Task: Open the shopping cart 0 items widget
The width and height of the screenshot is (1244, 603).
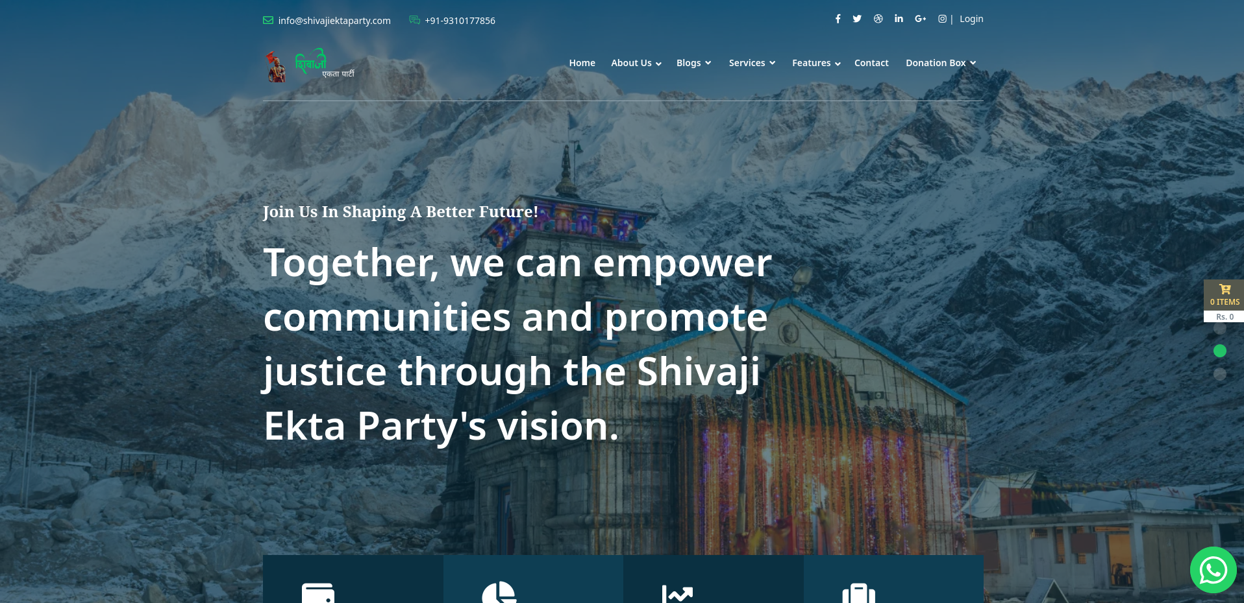Action: click(1224, 301)
